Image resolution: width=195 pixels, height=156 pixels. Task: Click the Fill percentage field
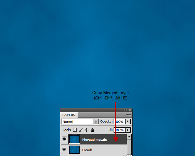pyautogui.click(x=119, y=130)
